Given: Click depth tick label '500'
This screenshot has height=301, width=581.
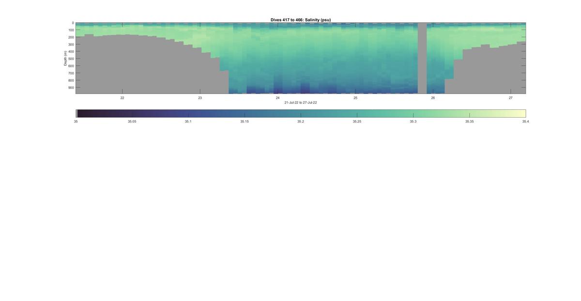Looking at the screenshot, I should (71, 59).
